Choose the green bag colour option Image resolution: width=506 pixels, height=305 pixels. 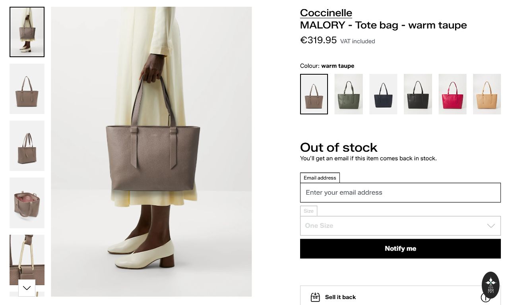(x=349, y=94)
